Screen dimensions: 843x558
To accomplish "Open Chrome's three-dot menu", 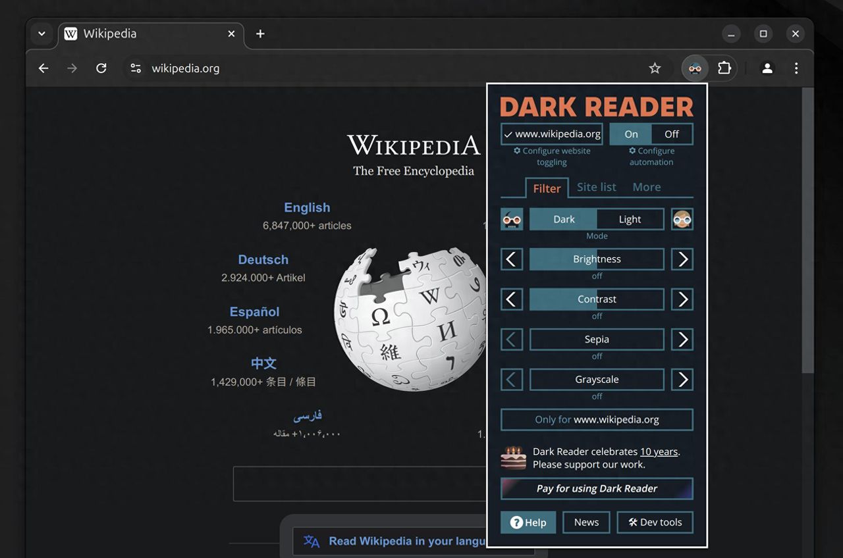I will click(796, 68).
